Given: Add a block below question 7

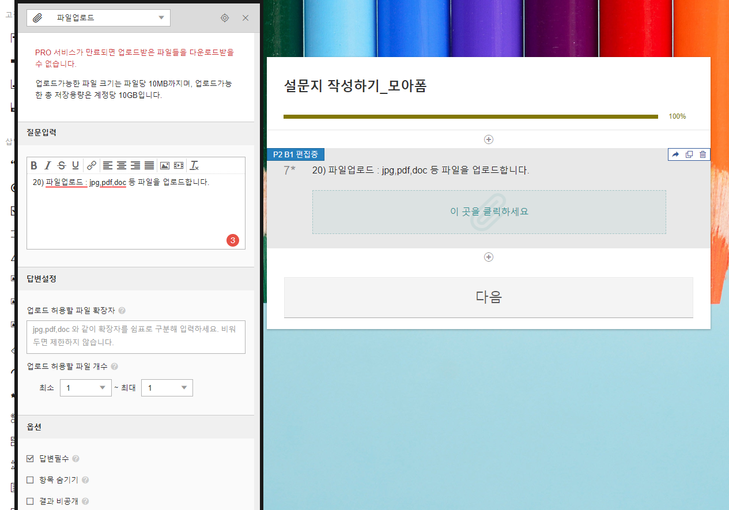Looking at the screenshot, I should 489,257.
